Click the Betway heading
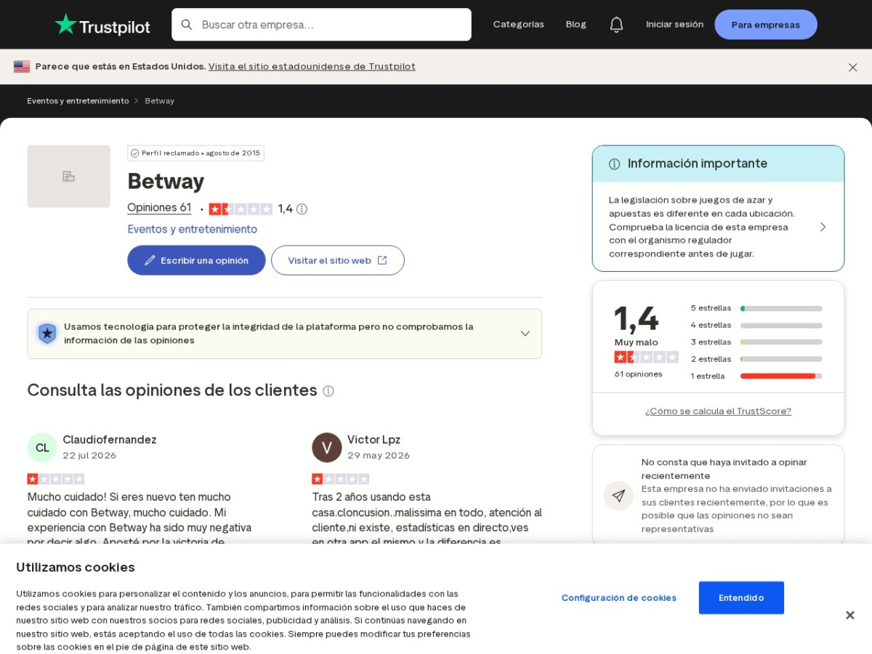 click(x=166, y=181)
